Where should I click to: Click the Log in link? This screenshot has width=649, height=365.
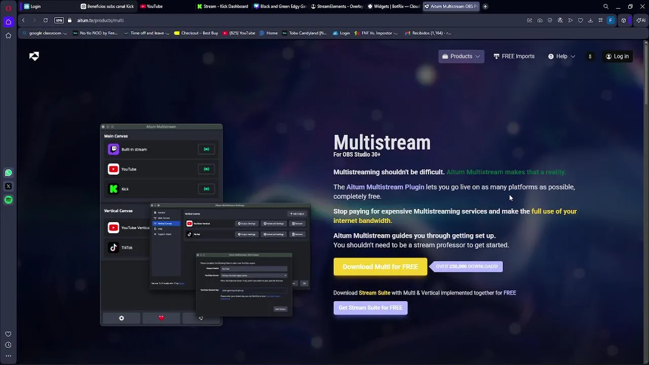[617, 56]
